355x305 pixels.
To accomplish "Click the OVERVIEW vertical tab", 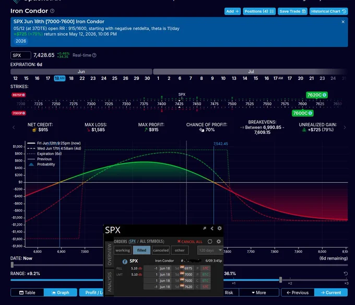I will tap(109, 254).
